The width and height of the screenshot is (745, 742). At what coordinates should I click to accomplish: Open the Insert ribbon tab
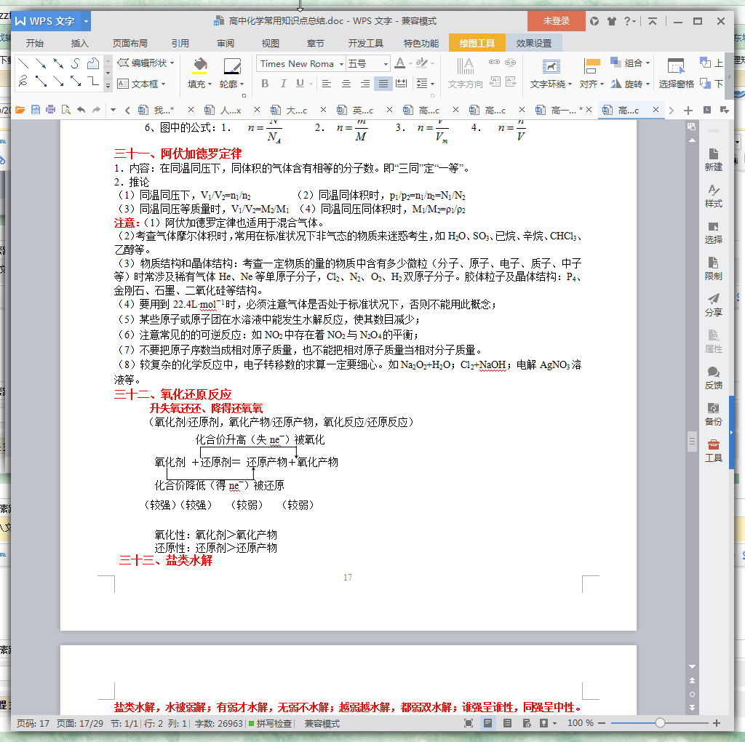[79, 43]
